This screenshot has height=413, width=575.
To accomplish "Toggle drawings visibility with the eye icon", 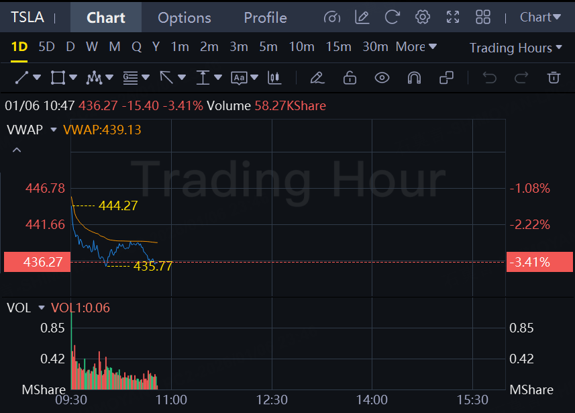I will coord(382,78).
